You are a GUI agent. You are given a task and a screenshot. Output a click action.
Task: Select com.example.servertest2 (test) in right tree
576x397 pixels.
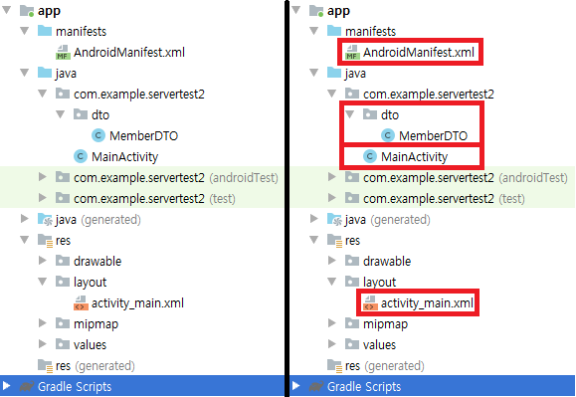coord(435,198)
